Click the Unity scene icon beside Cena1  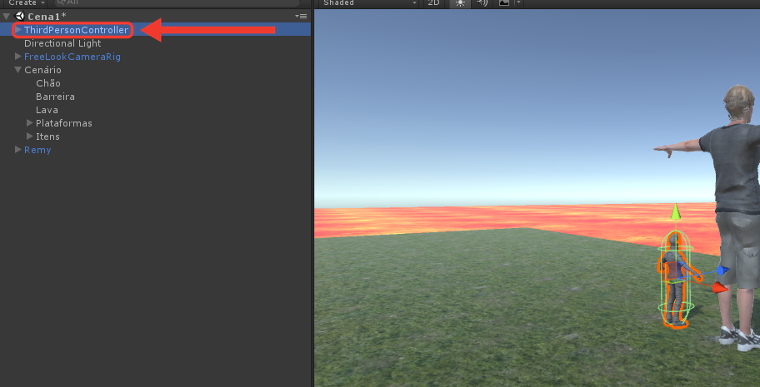(x=19, y=16)
